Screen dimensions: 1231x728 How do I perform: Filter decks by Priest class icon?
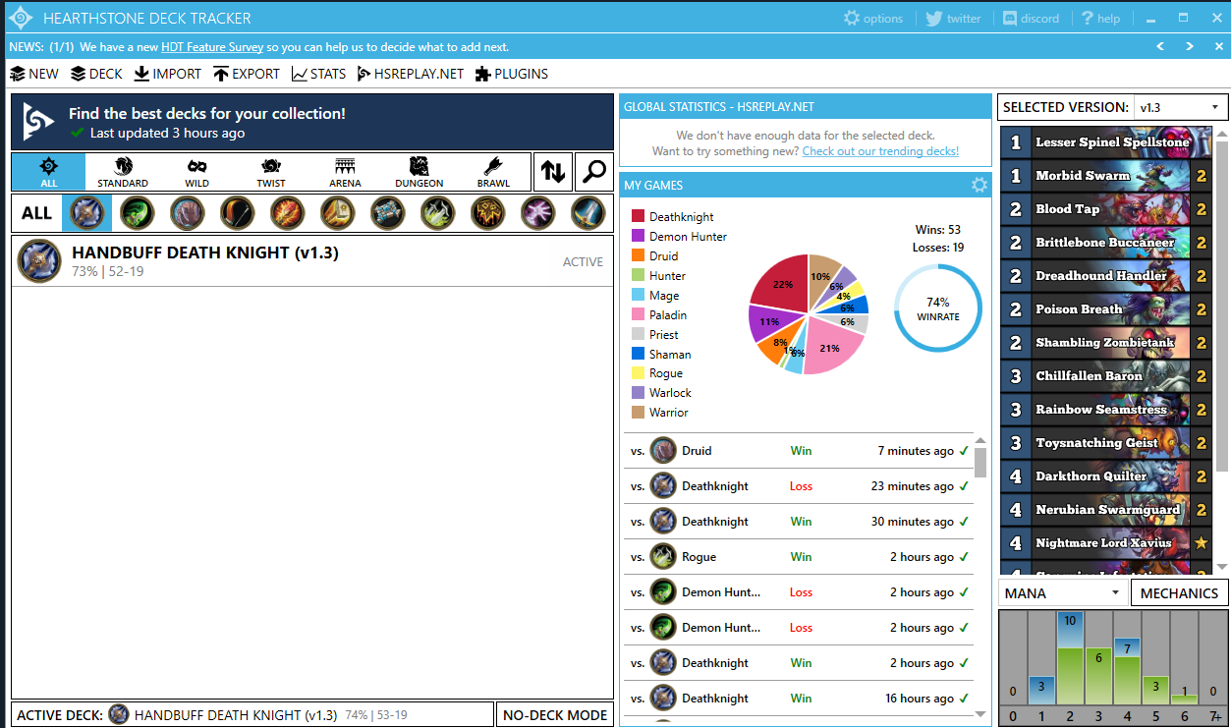click(388, 212)
